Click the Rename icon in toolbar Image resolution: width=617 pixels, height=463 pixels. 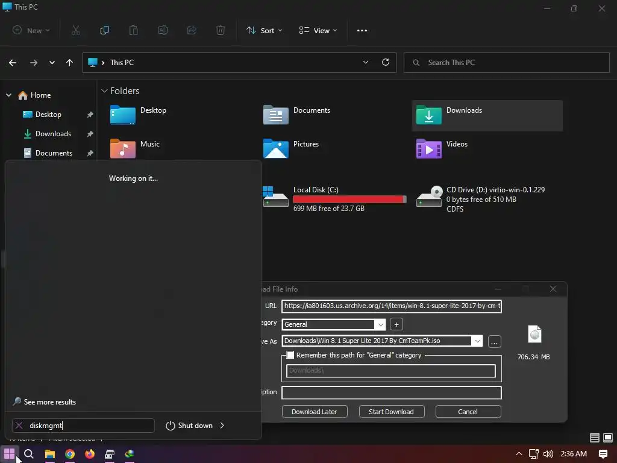point(163,30)
